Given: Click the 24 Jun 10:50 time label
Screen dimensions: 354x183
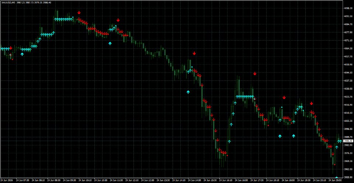Looking at the screenshot, I should pos(101,180).
